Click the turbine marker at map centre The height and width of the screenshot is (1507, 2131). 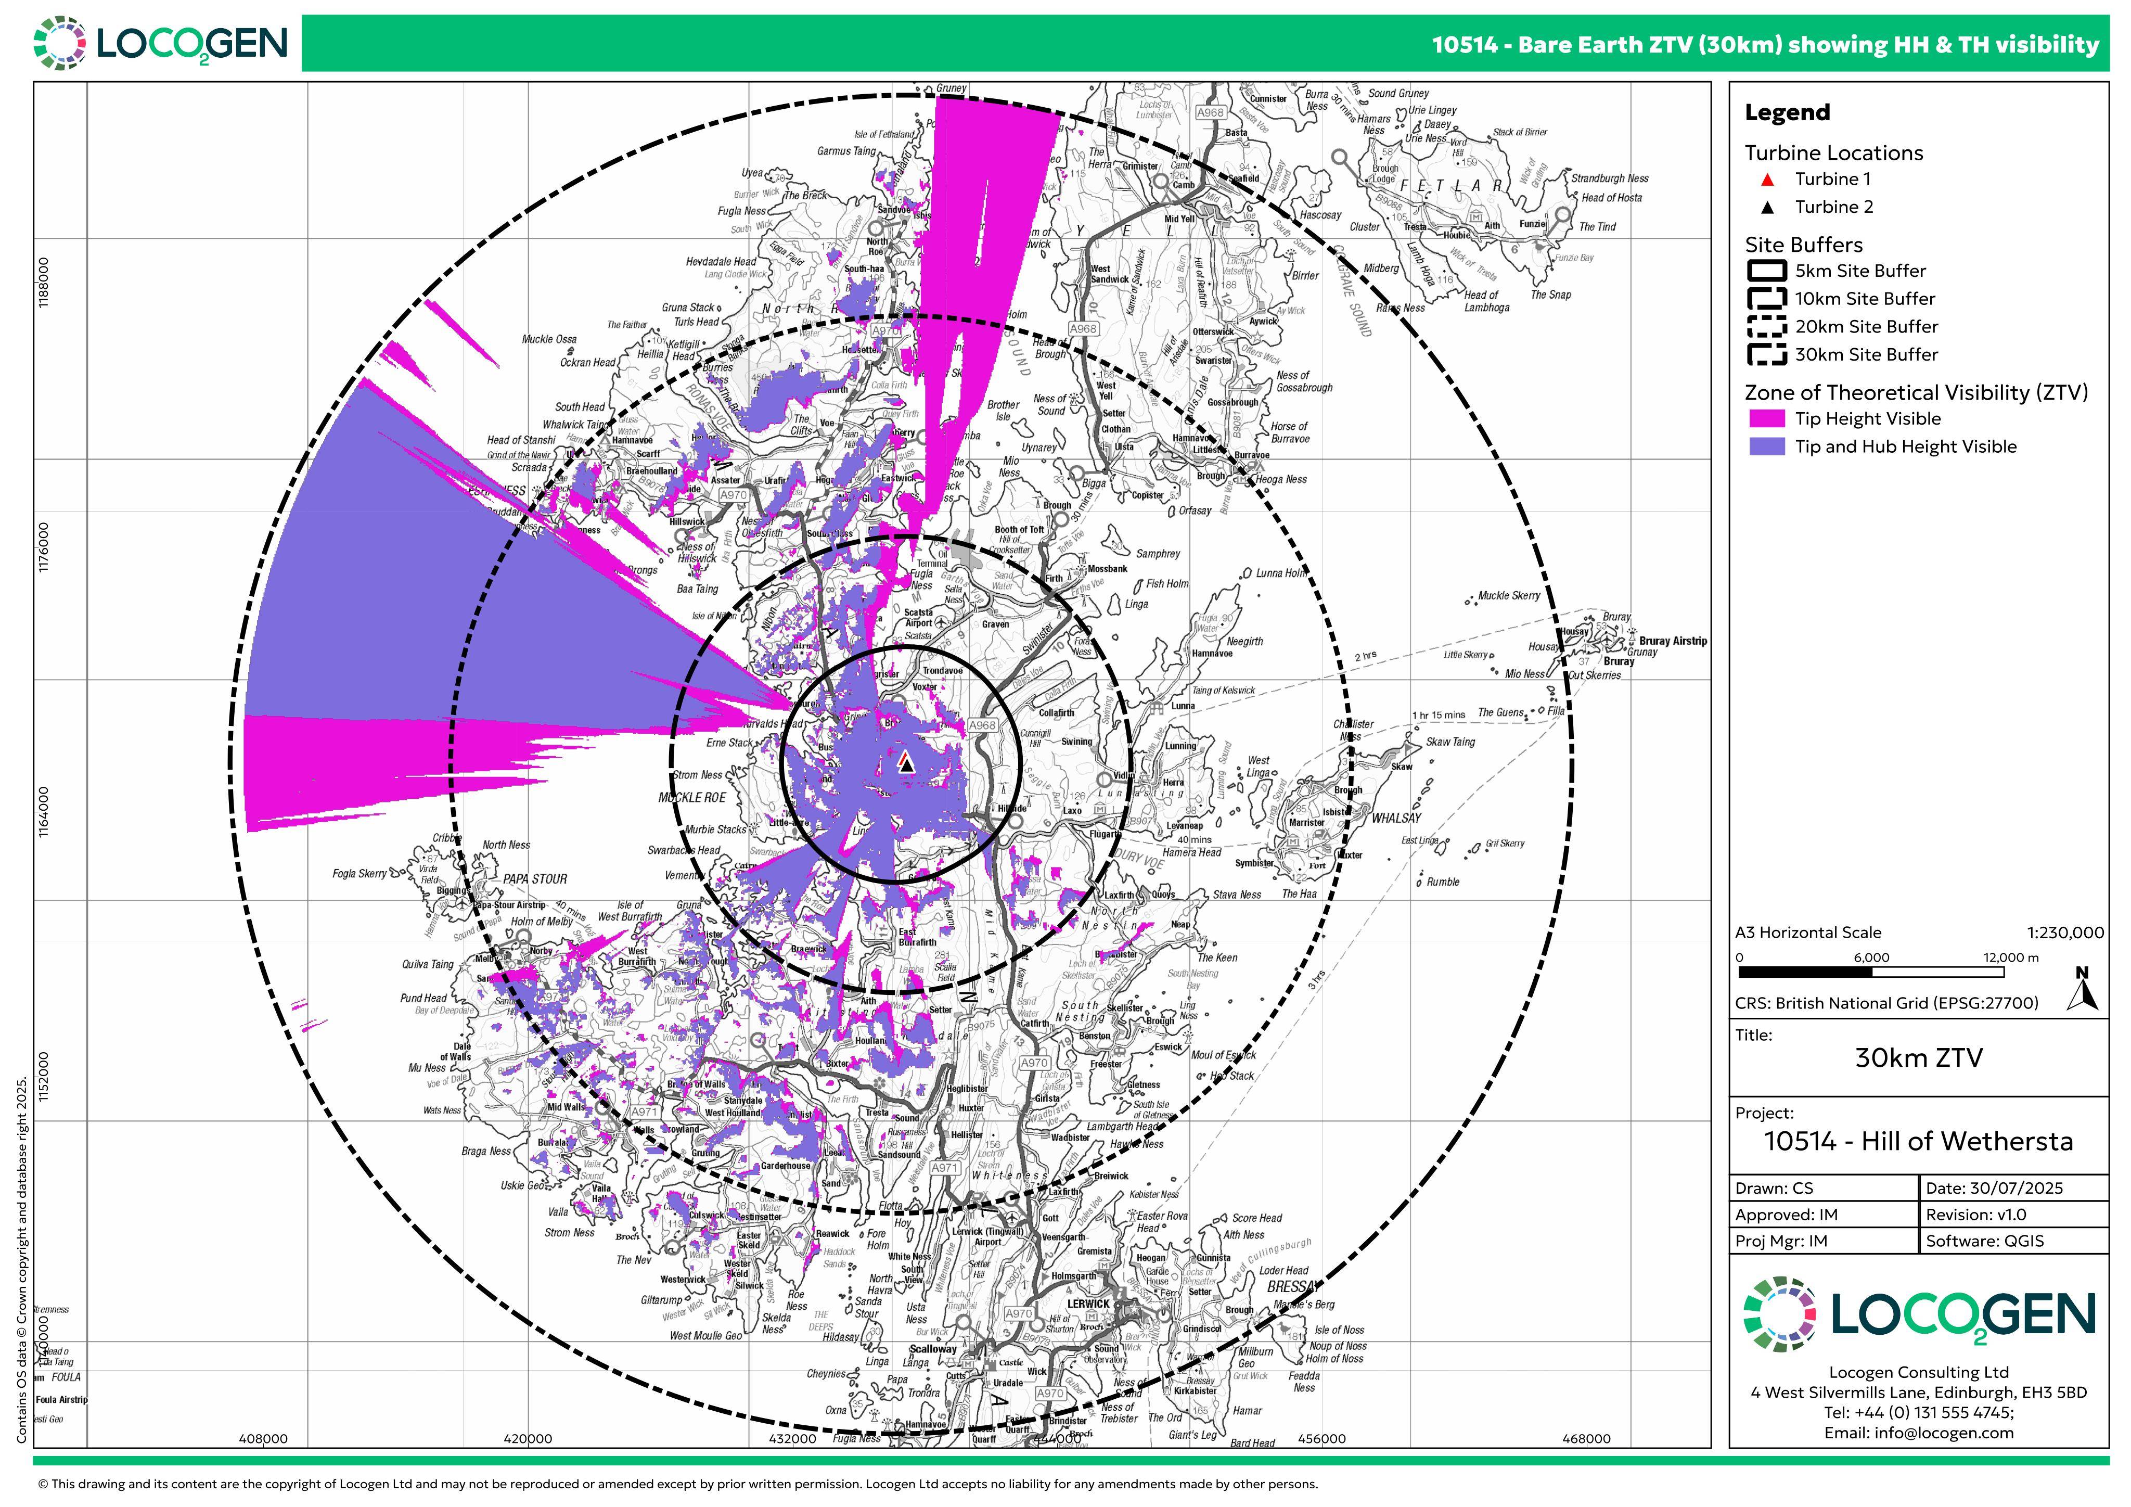pyautogui.click(x=906, y=762)
